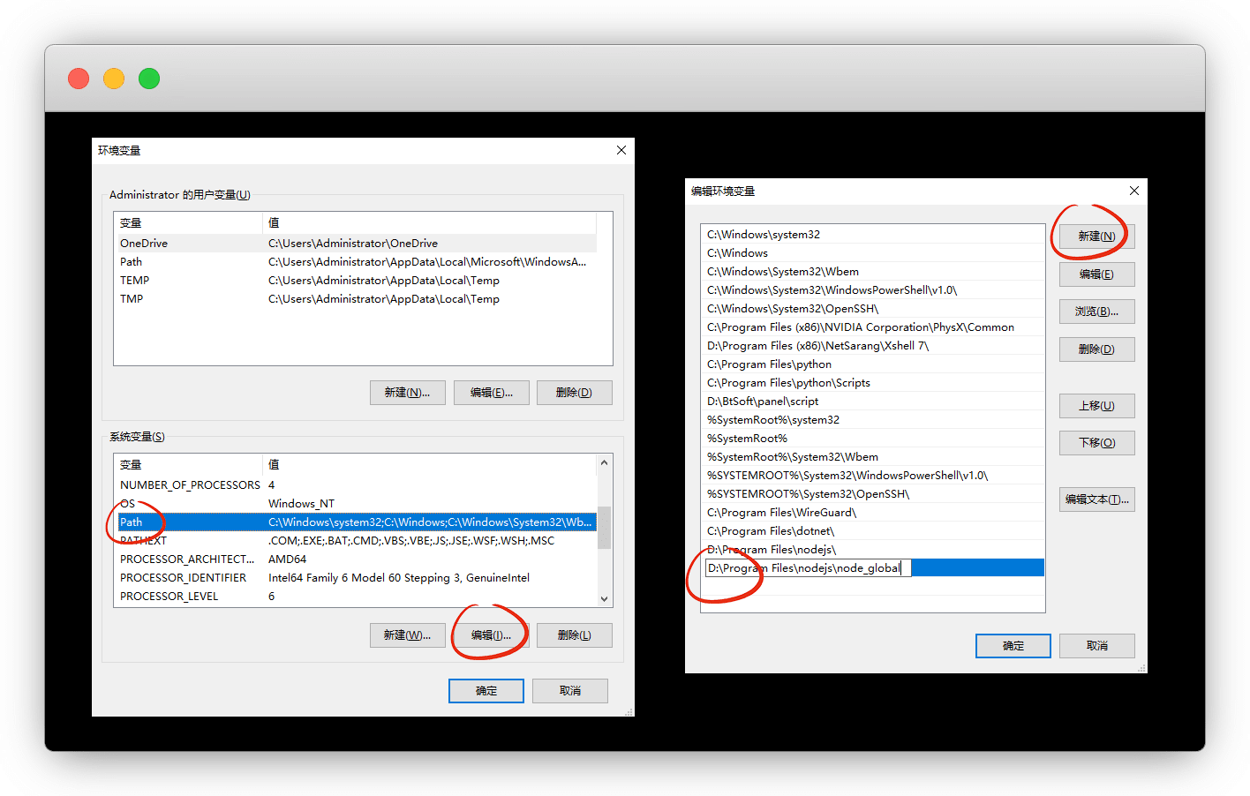Close the 编辑环境变量 dialog with X
Screen dimensions: 1250x796
point(1134,191)
